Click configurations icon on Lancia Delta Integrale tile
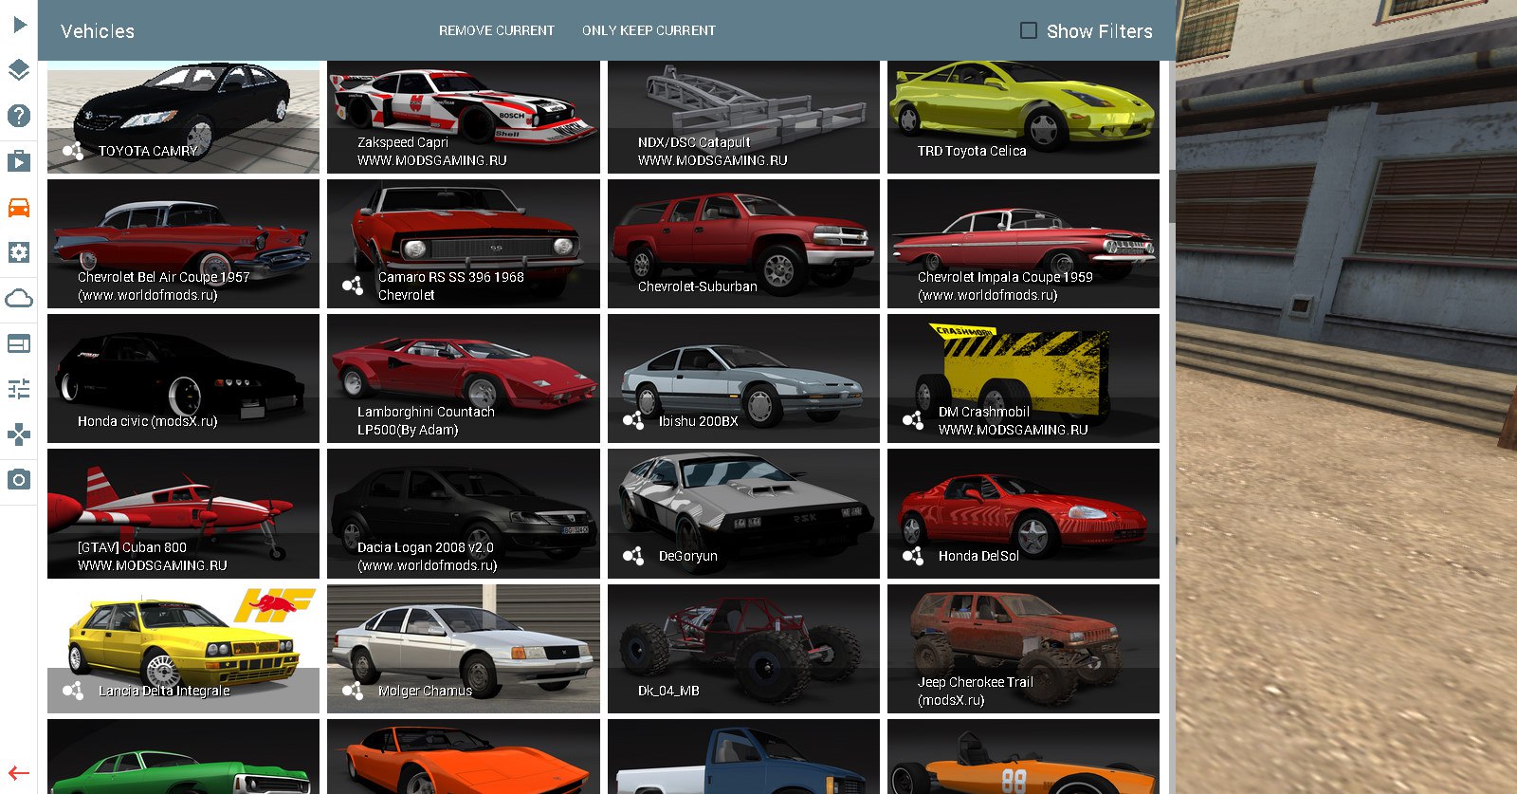The width and height of the screenshot is (1517, 794). point(73,691)
